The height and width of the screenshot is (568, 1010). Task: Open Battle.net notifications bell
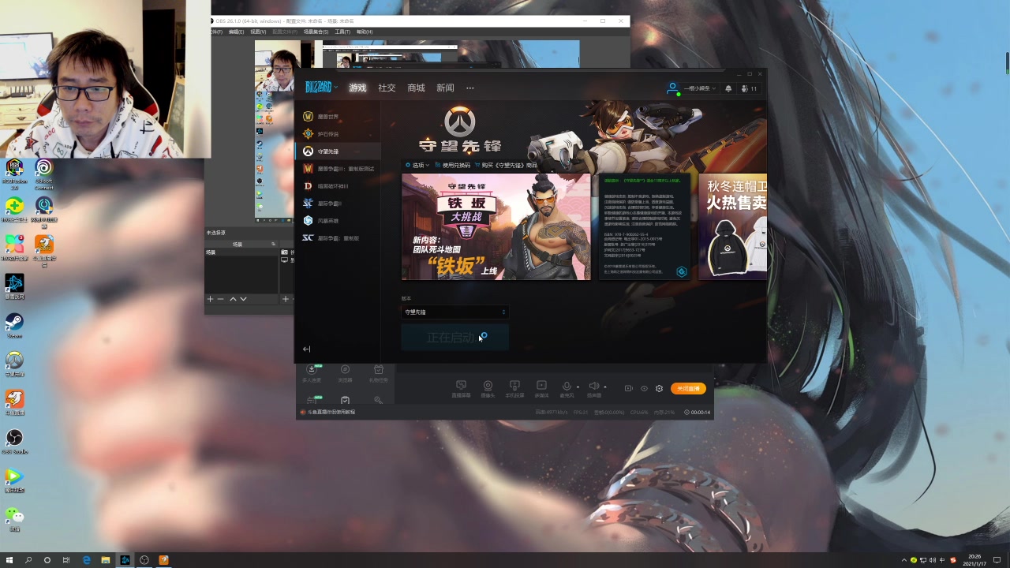(x=728, y=88)
